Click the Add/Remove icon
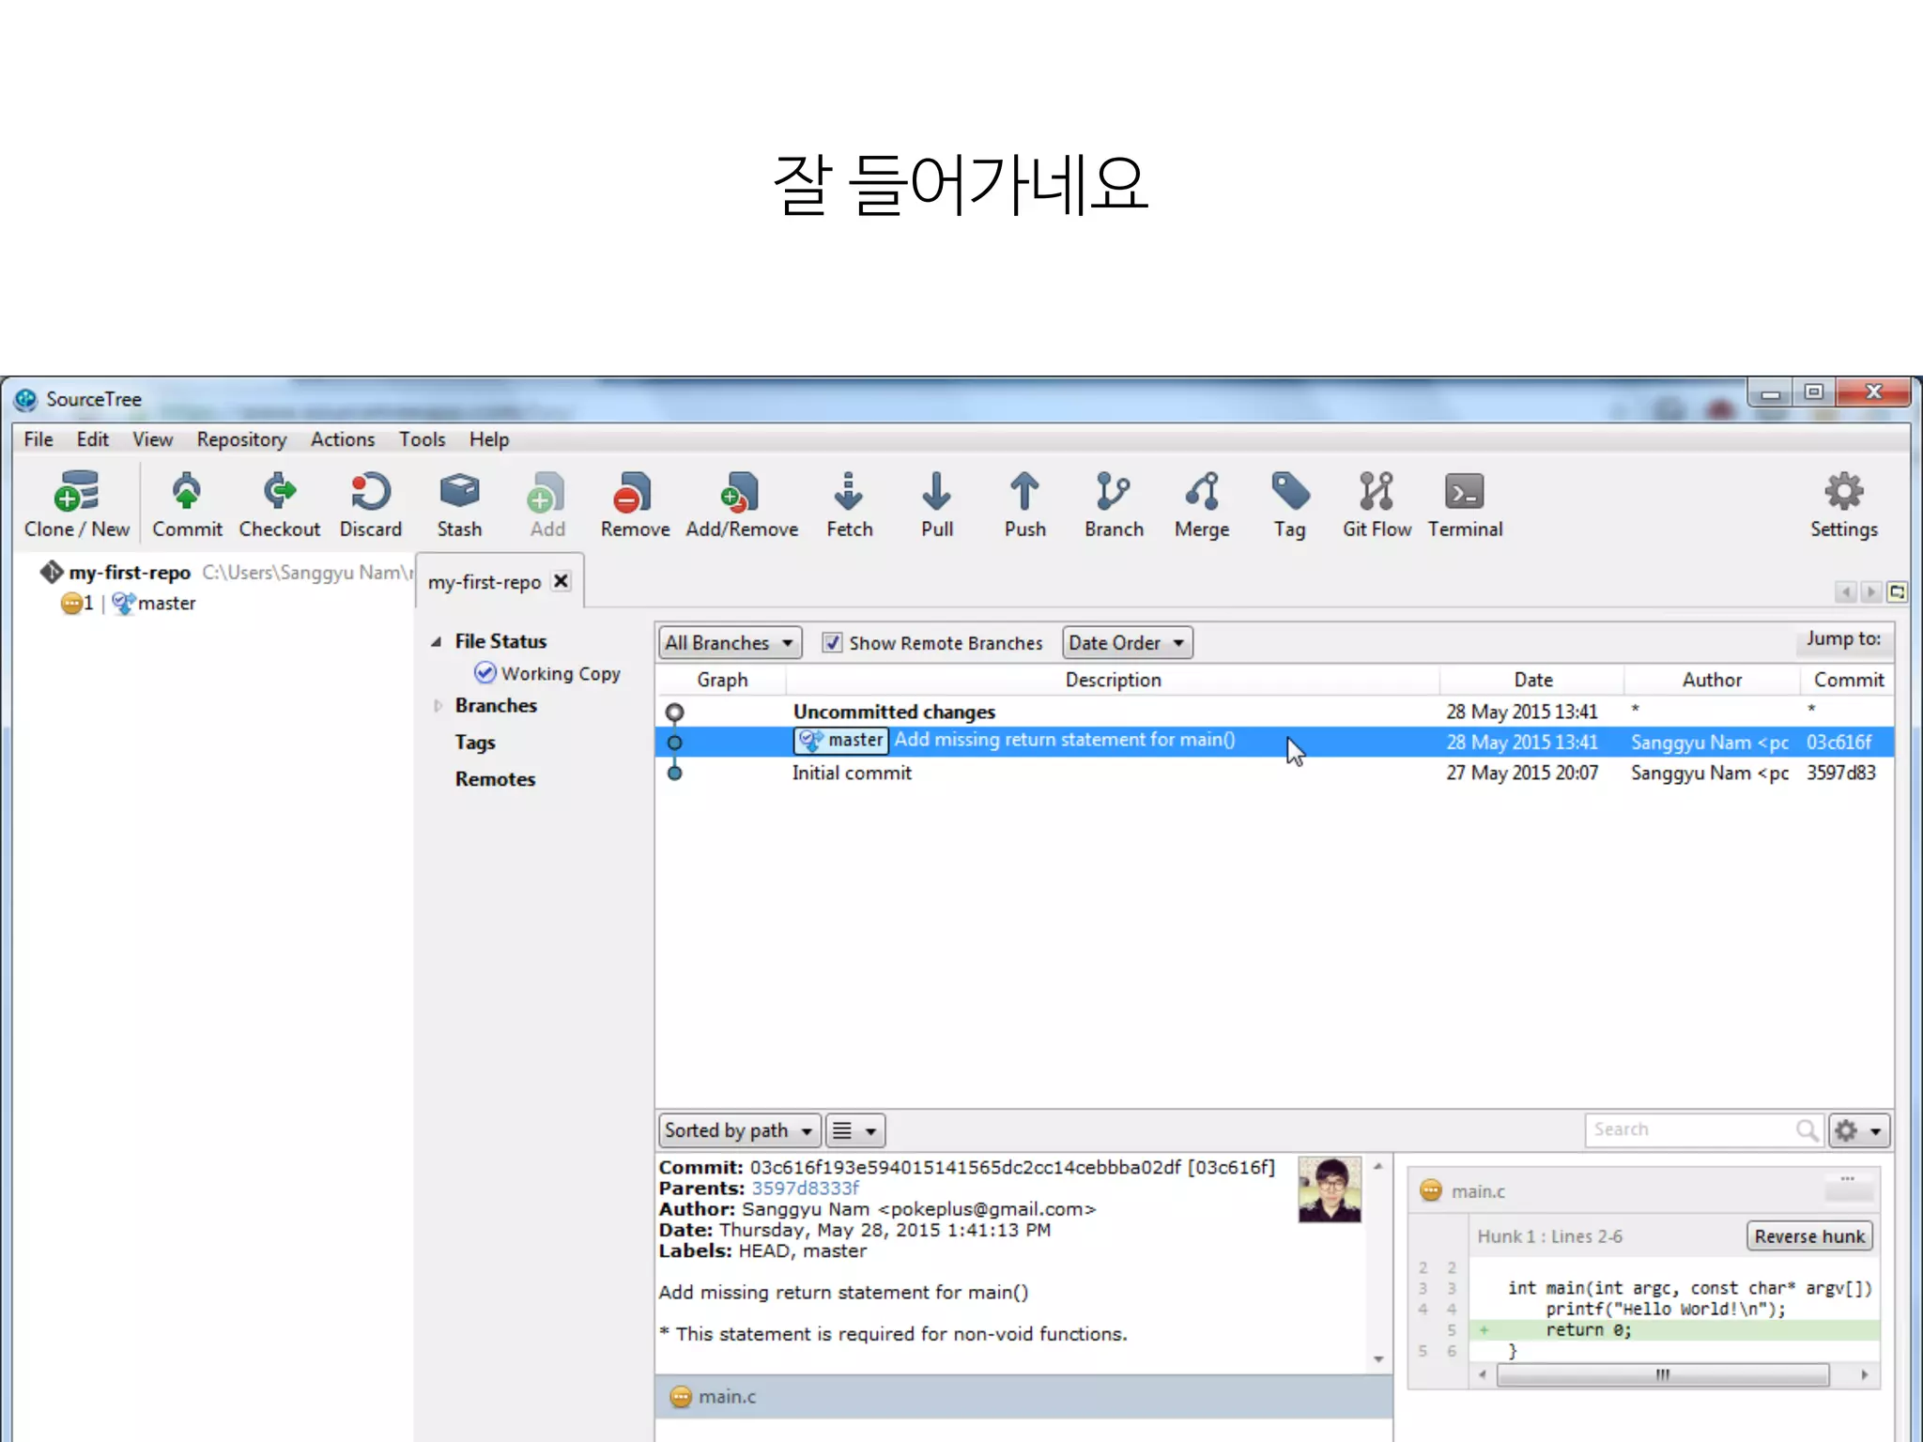The image size is (1923, 1442). pos(742,504)
